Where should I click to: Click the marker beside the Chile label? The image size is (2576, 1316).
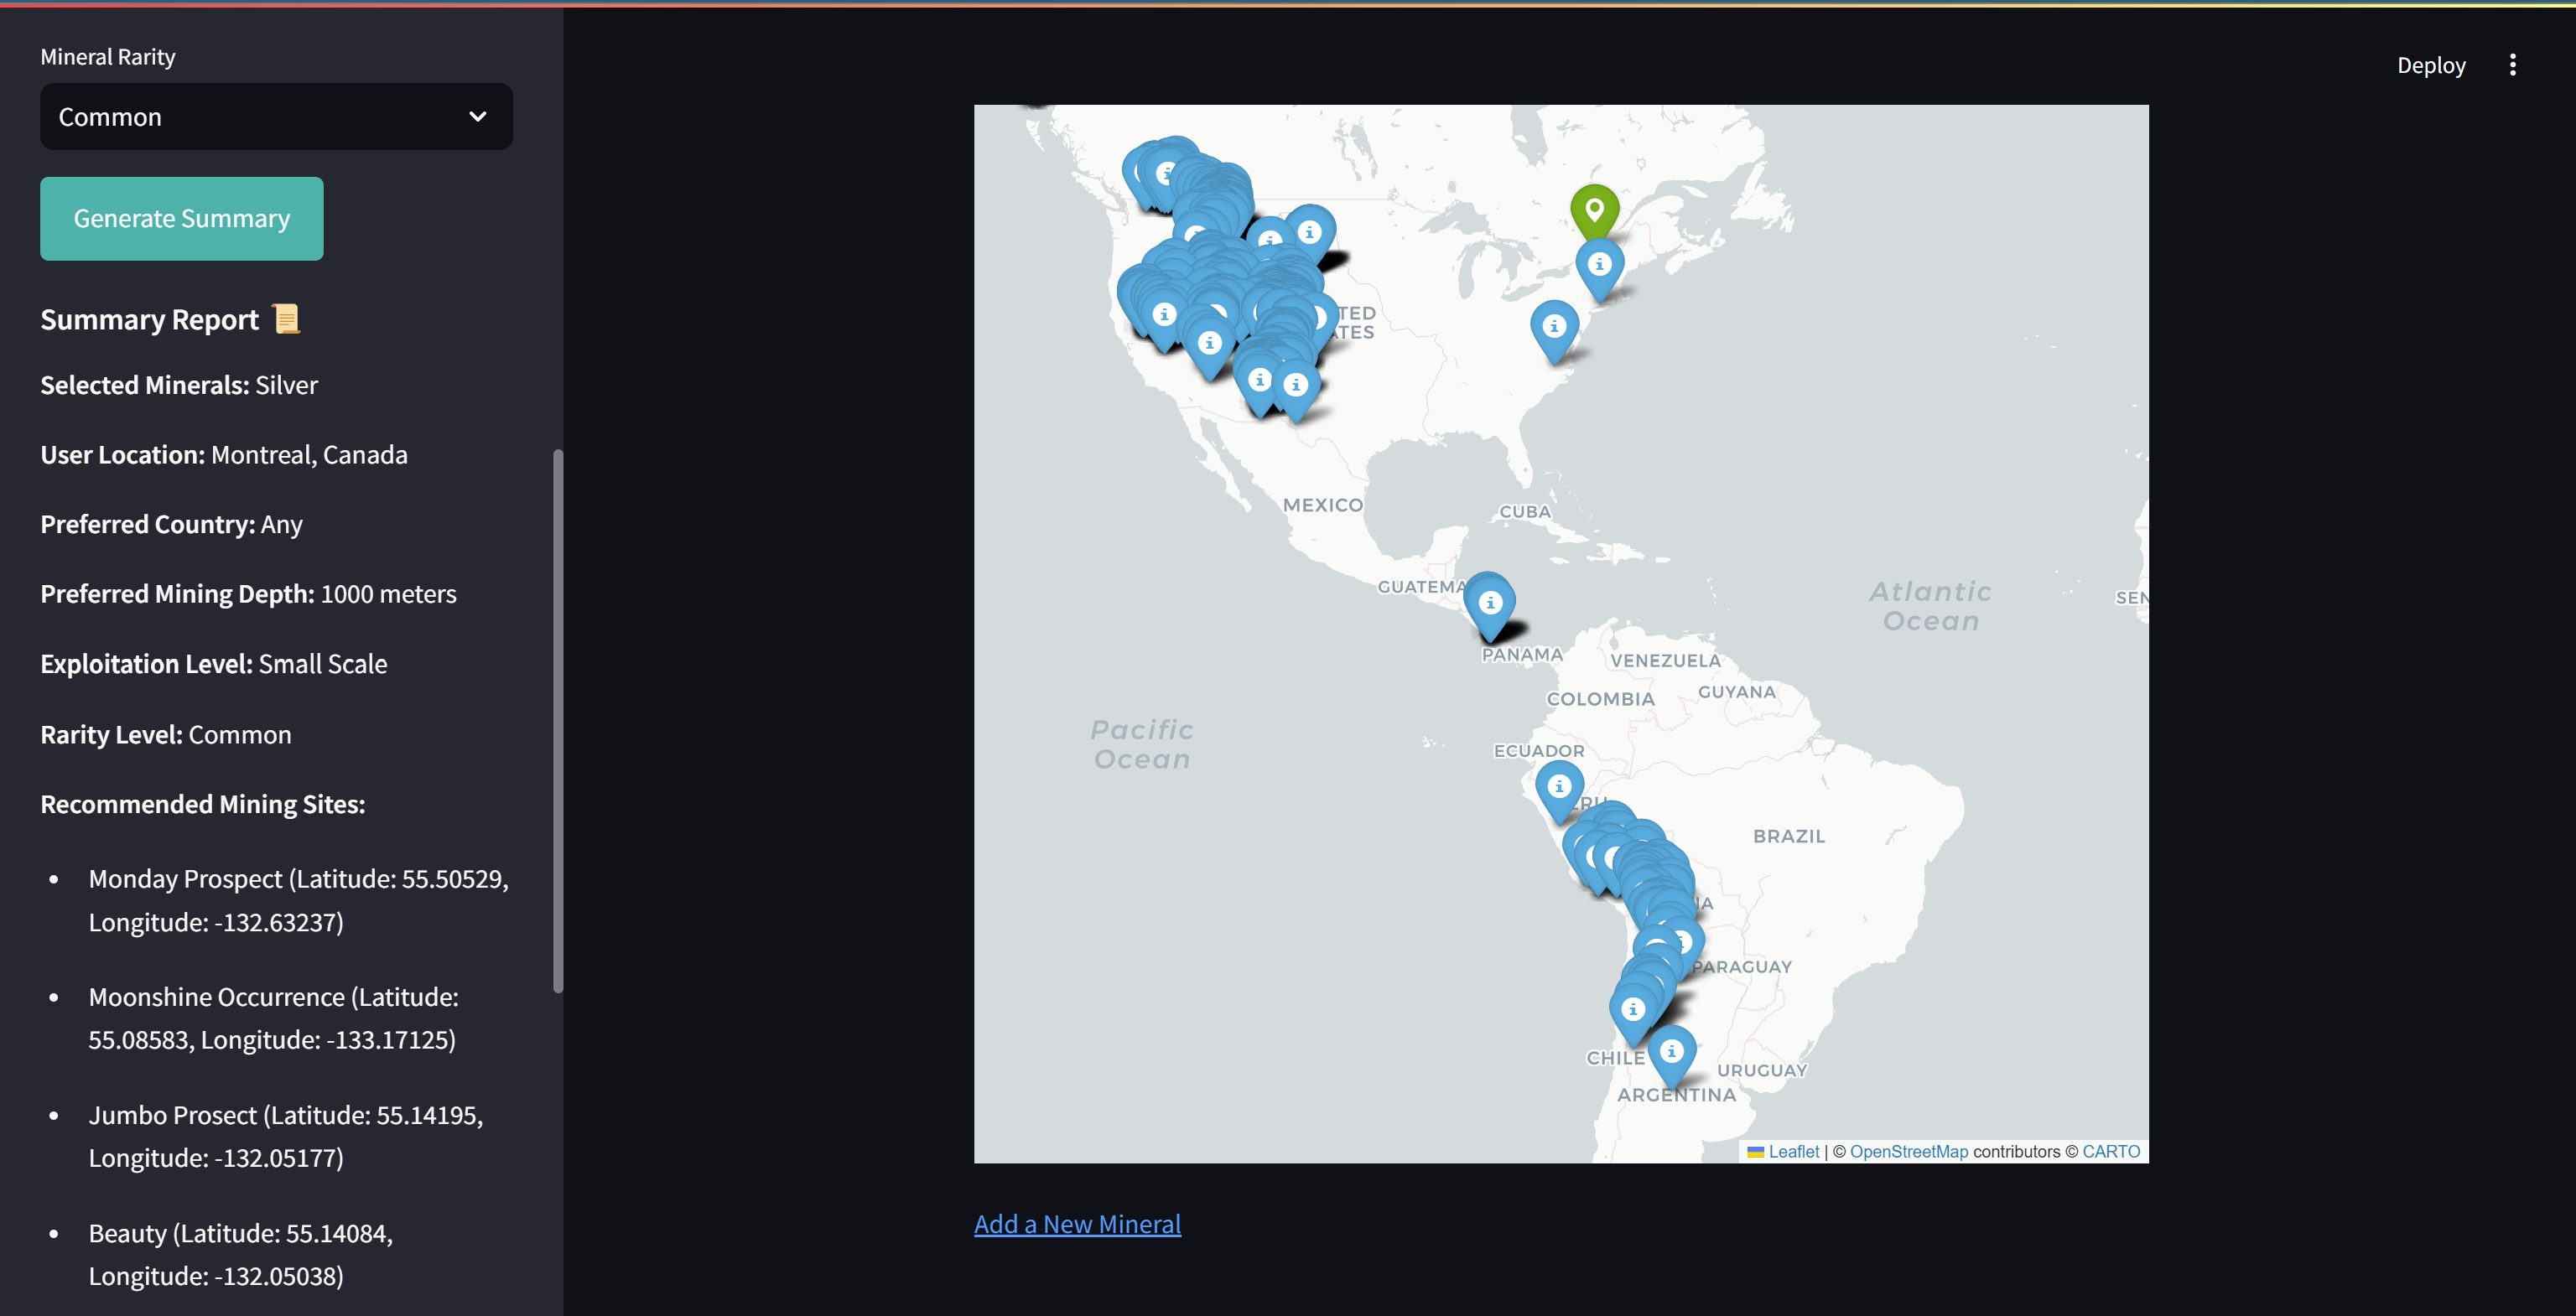[1632, 1009]
